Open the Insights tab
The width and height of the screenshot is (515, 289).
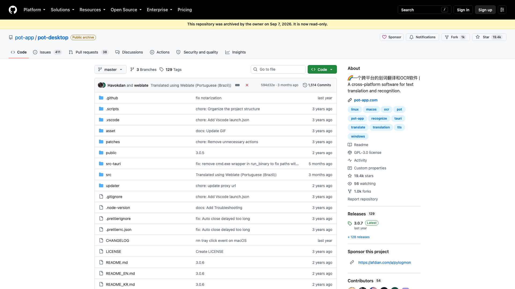click(x=236, y=52)
